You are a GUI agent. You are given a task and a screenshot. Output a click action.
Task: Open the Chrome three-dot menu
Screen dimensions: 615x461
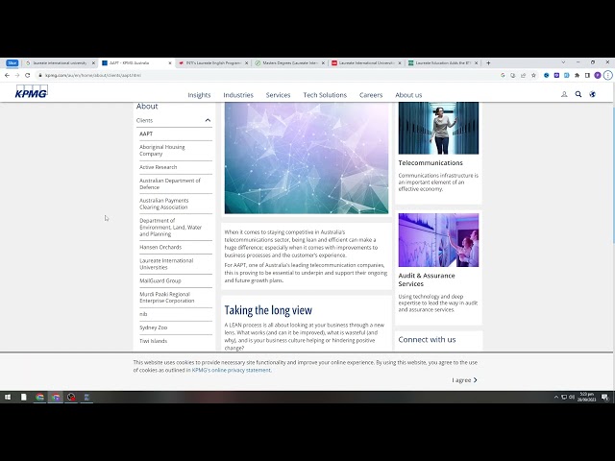607,75
